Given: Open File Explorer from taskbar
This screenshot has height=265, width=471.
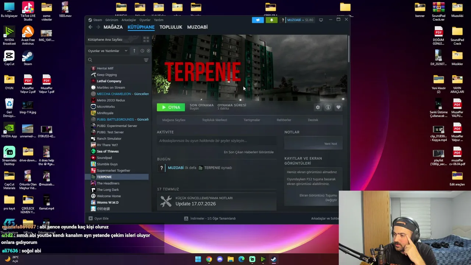Looking at the screenshot, I should [x=231, y=259].
